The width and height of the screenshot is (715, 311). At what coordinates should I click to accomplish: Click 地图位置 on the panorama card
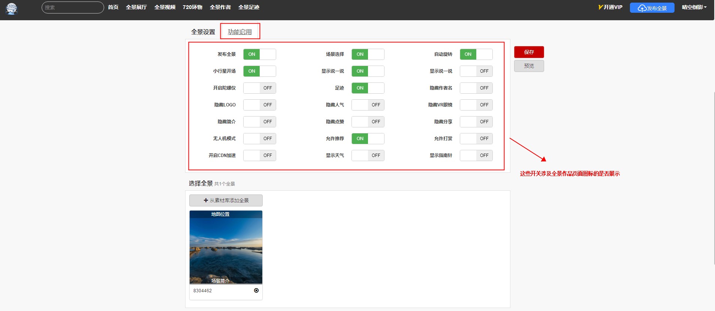coord(220,214)
